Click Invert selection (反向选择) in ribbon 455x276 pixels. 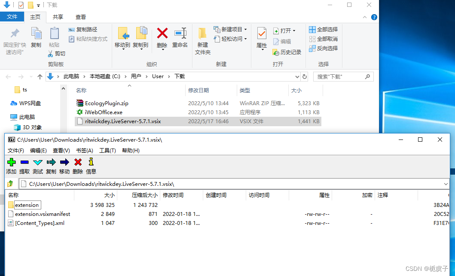click(x=323, y=48)
